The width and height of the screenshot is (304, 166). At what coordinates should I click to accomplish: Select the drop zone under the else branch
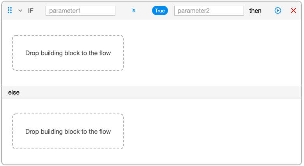click(x=68, y=131)
